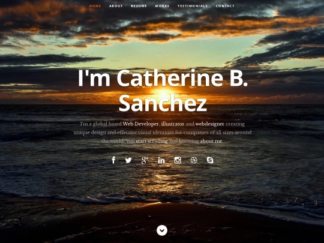Open the Instagram camera icon
Viewport: 324px width, 243px height.
pos(178,160)
